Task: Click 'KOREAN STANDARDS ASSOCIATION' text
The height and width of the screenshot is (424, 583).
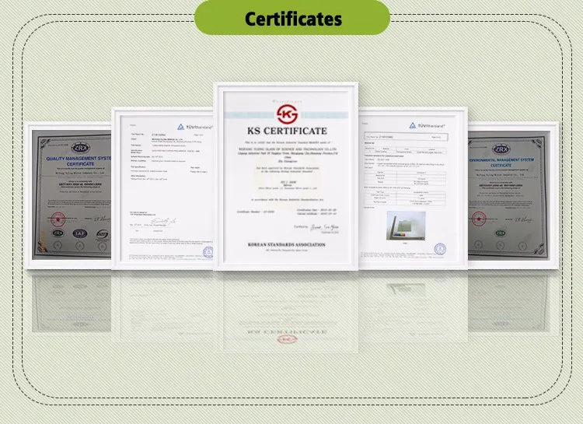Action: click(286, 244)
